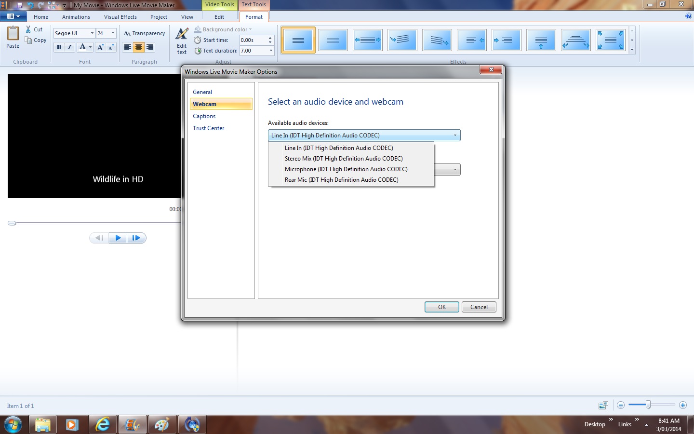The image size is (694, 434).
Task: Align text to the left
Action: click(x=128, y=47)
